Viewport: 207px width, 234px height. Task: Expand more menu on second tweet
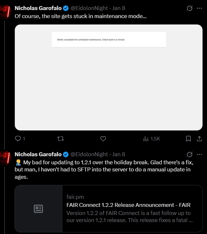[x=199, y=154]
